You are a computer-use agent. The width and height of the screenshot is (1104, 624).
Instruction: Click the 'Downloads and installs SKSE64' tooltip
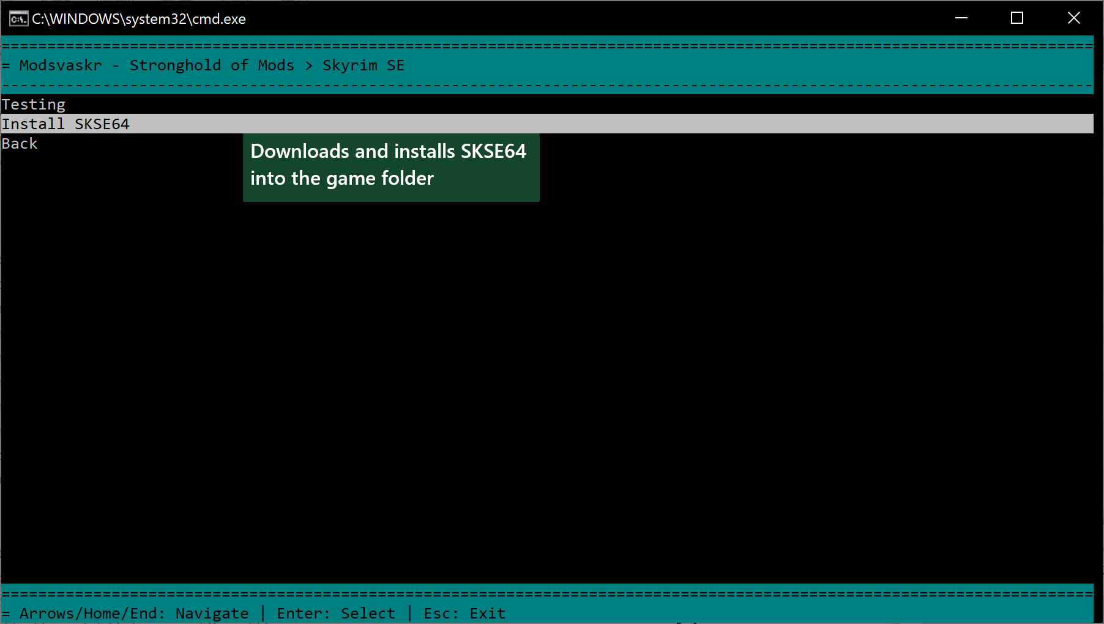click(391, 168)
